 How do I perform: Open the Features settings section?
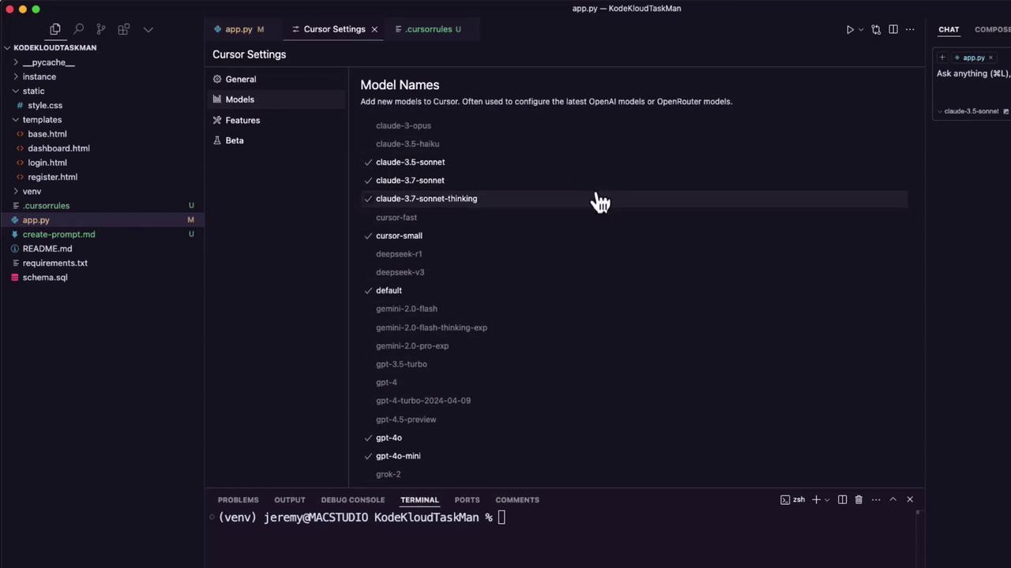coord(242,120)
